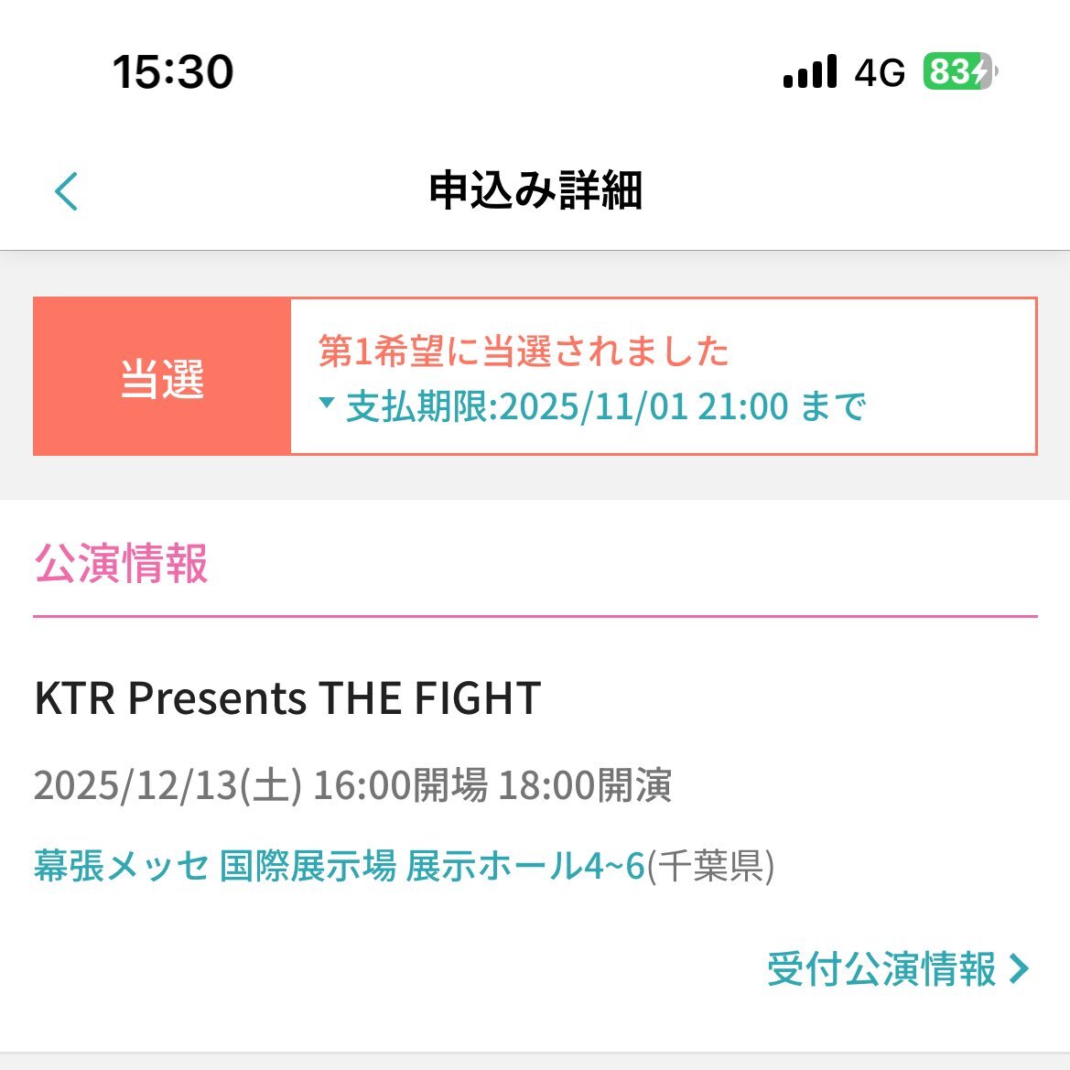The height and width of the screenshot is (1070, 1070).
Task: Tap the pink divider under 公演情報
Action: pyautogui.click(x=535, y=617)
